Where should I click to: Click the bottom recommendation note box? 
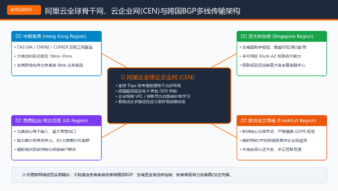click(x=169, y=175)
